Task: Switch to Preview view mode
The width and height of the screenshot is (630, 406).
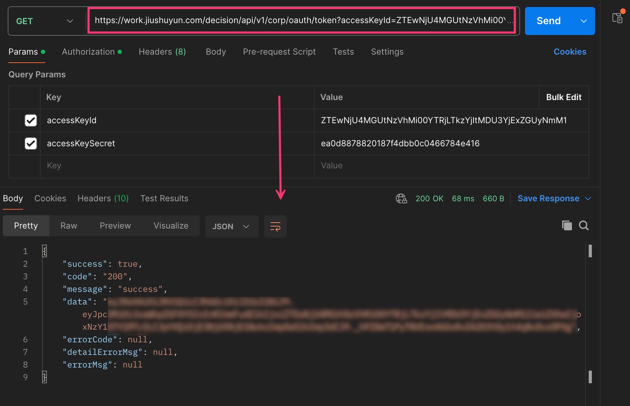Action: [x=115, y=226]
